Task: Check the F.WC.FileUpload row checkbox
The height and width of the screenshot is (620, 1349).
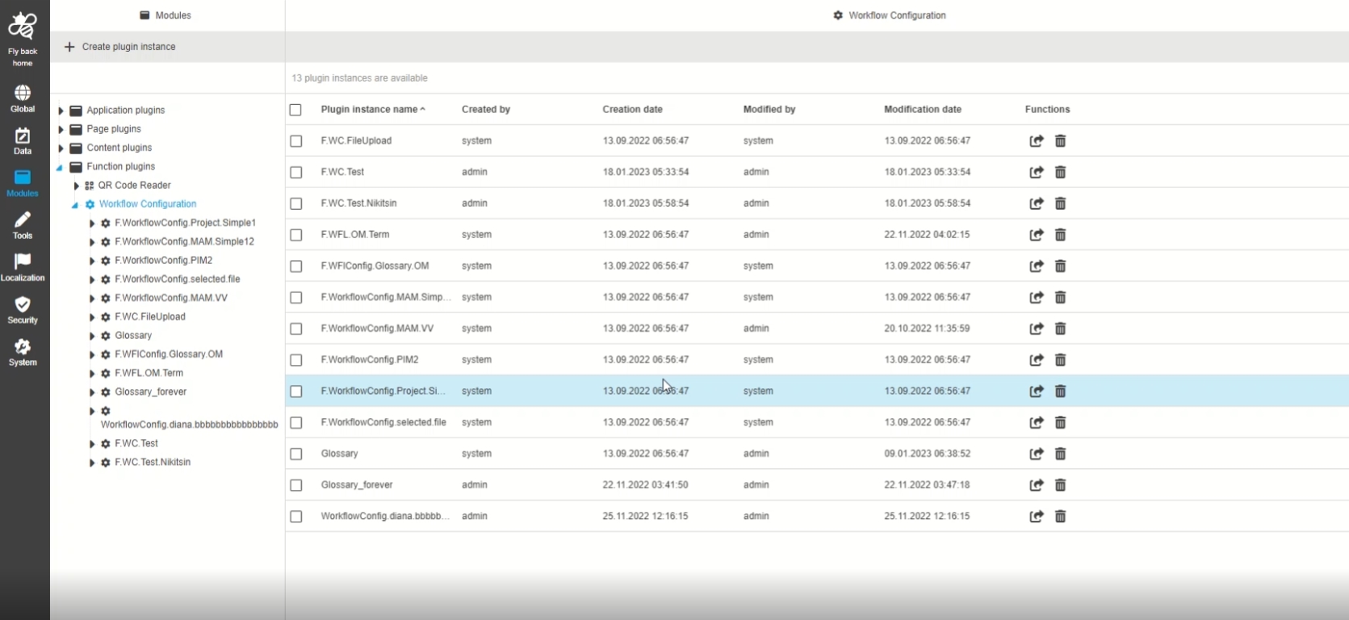Action: click(296, 141)
